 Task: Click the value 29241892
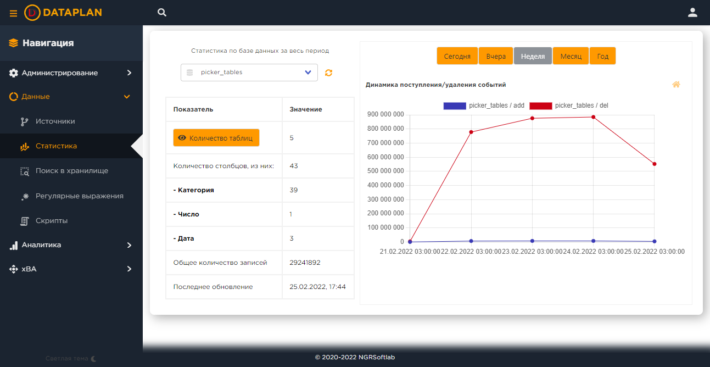pyautogui.click(x=305, y=263)
